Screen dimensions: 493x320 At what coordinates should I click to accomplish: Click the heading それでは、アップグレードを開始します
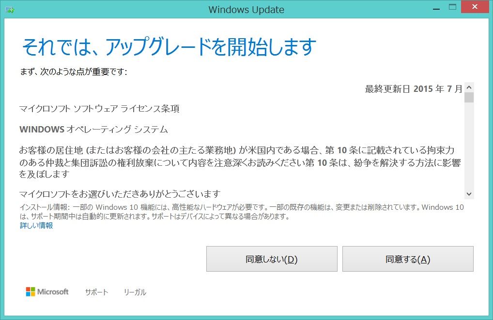pyautogui.click(x=169, y=47)
